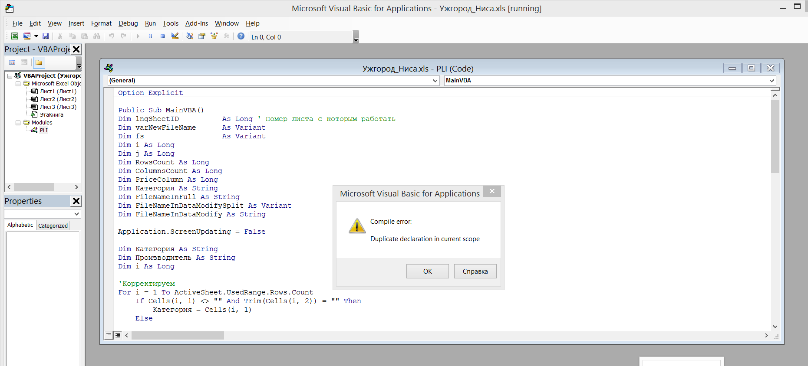Click the Cut scissors icon
This screenshot has width=808, height=366.
click(60, 36)
